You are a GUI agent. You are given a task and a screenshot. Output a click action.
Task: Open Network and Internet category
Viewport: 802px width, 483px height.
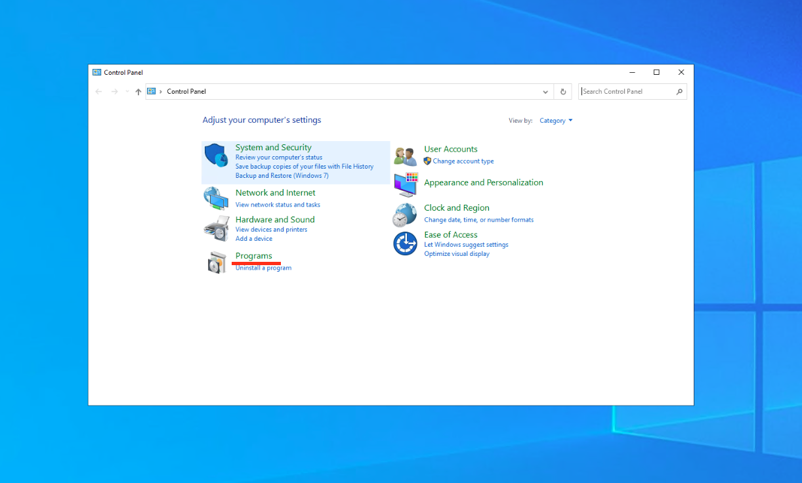point(276,193)
